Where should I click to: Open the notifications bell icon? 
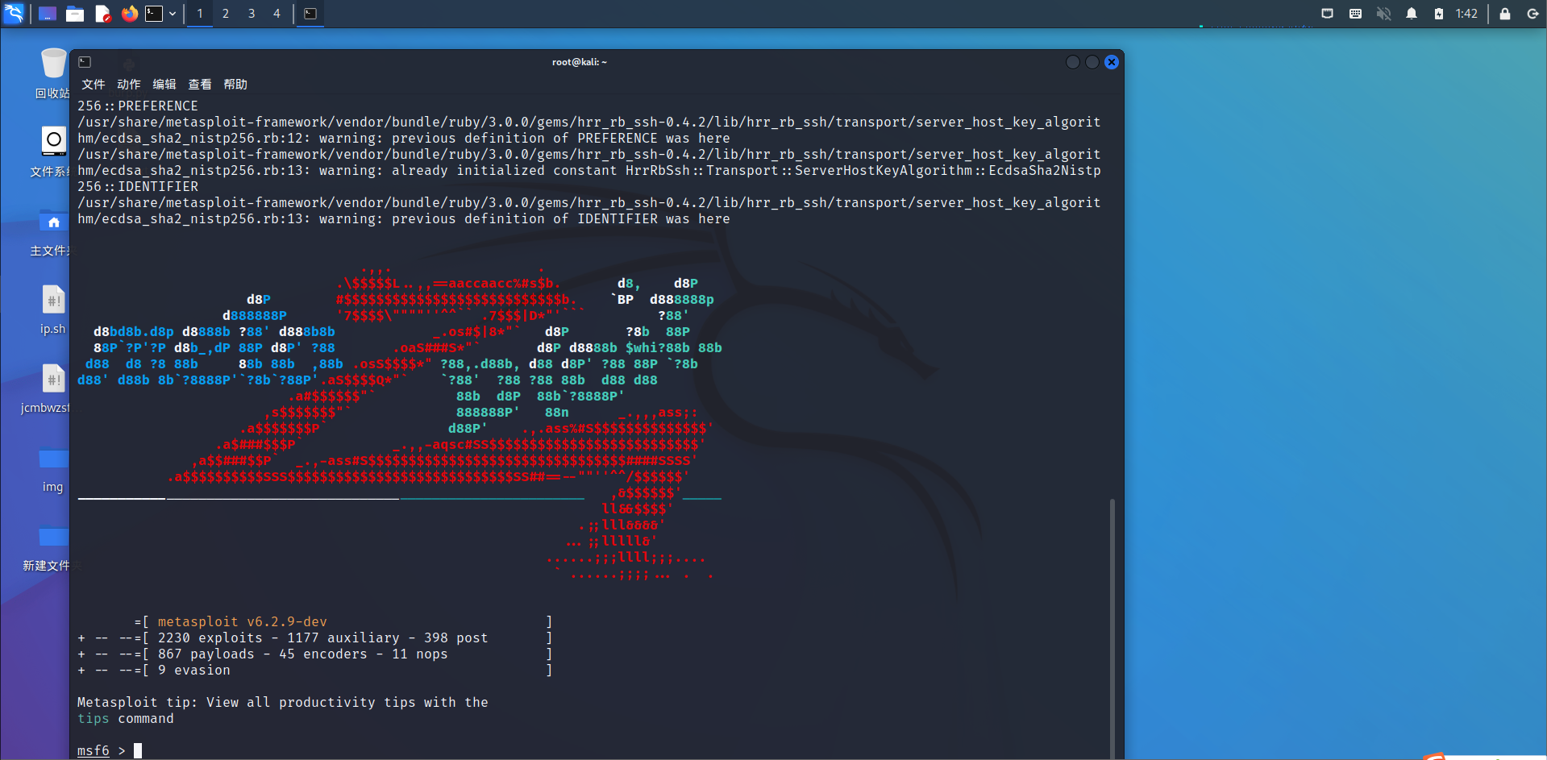point(1412,14)
